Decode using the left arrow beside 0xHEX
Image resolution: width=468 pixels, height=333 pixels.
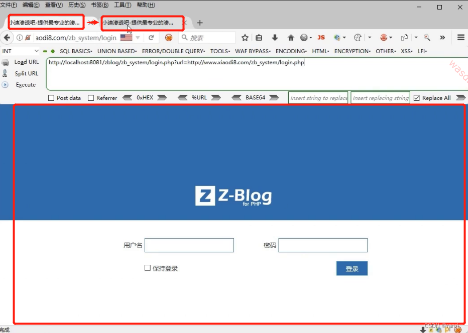[128, 98]
